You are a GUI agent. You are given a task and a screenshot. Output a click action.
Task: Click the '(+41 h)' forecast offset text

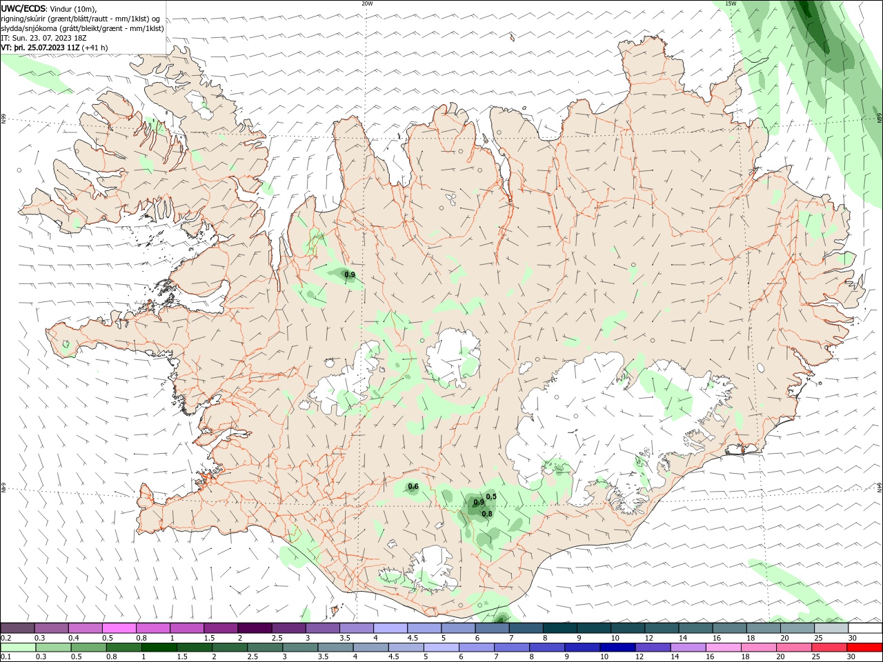95,48
